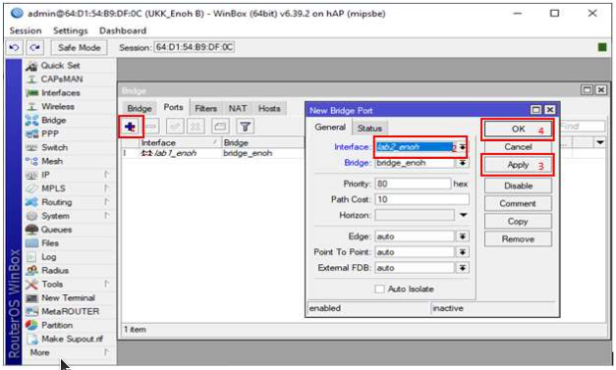The image size is (616, 370).
Task: Click the redo arrow icon
Action: point(35,47)
